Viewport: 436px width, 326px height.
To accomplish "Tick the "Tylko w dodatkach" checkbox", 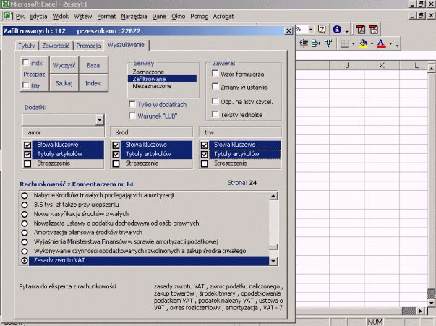I will [x=132, y=105].
